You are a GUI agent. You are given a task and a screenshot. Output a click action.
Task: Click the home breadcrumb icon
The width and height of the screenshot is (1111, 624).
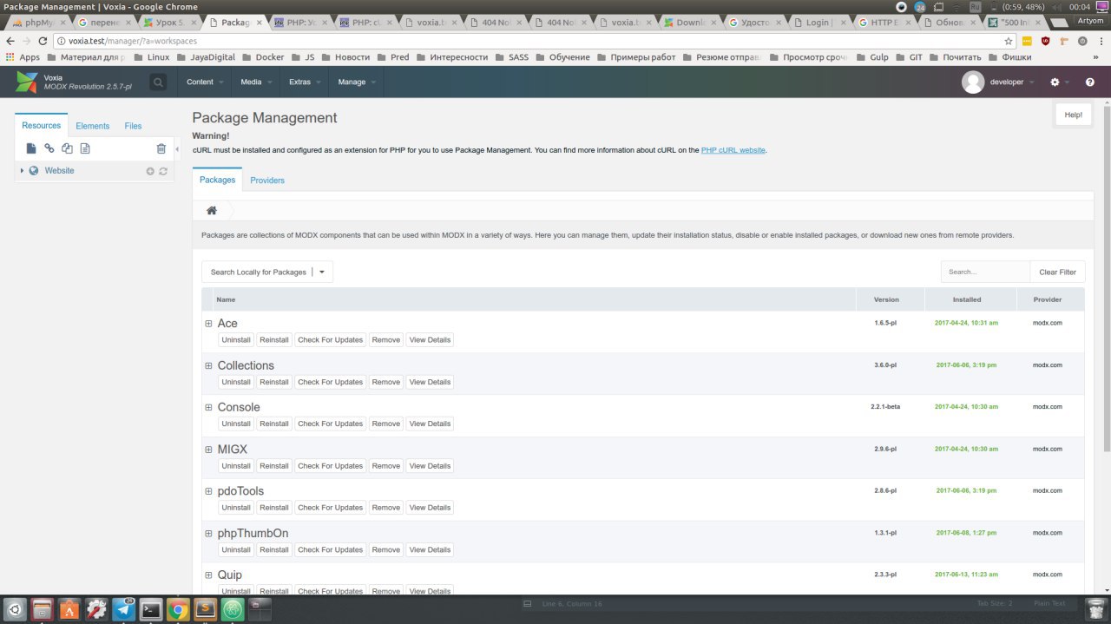(x=211, y=211)
